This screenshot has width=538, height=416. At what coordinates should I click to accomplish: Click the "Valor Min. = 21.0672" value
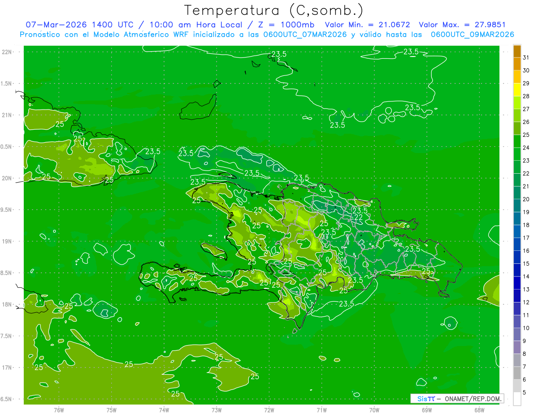point(367,25)
